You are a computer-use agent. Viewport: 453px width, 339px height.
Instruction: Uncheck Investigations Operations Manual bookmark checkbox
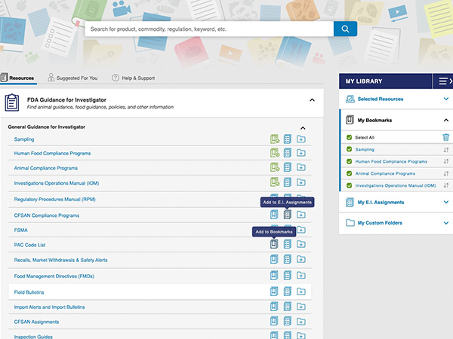click(x=349, y=185)
